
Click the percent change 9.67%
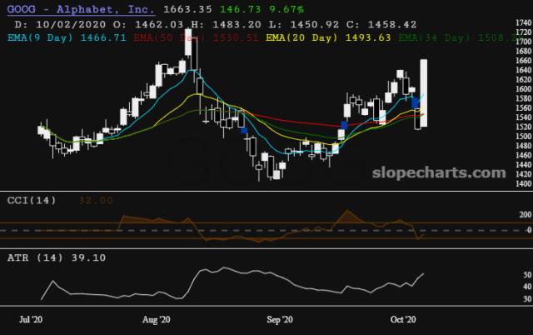[x=286, y=9]
